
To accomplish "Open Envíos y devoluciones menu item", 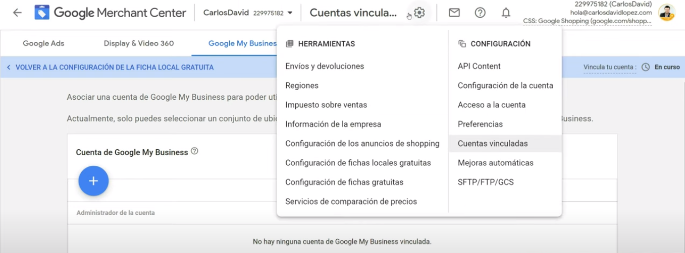I will coord(325,66).
